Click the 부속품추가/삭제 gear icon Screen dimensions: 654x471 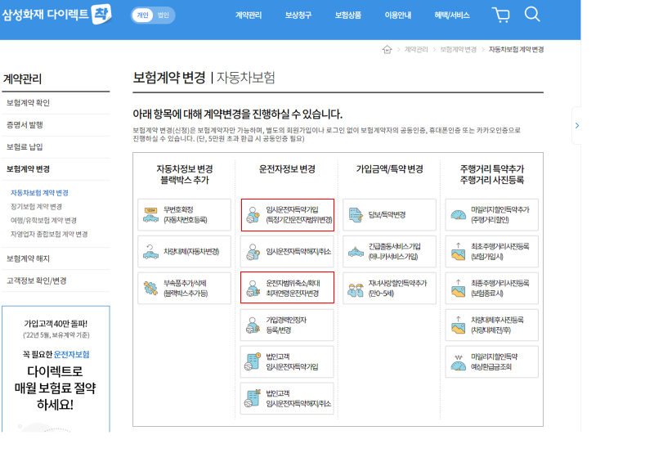[x=150, y=288]
